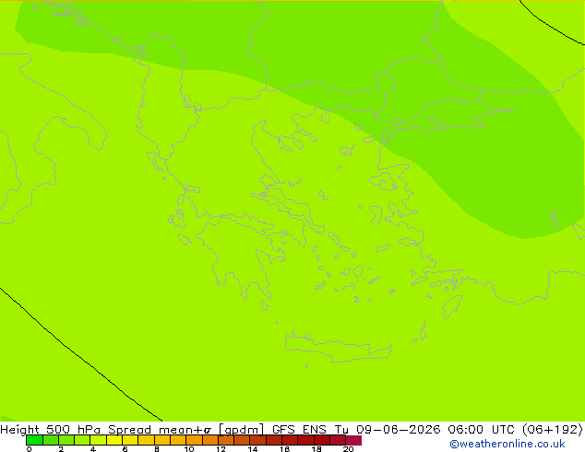Pick the magenta swatch at legend end
Viewport: 585px width, 452px height.
tap(353, 440)
